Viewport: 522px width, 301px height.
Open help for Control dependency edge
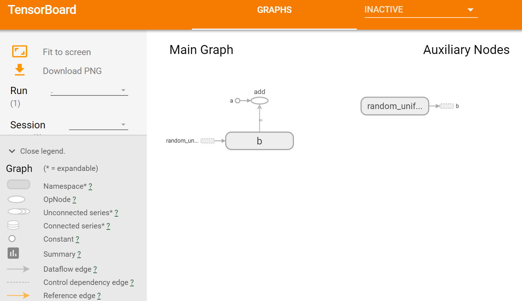pyautogui.click(x=132, y=282)
